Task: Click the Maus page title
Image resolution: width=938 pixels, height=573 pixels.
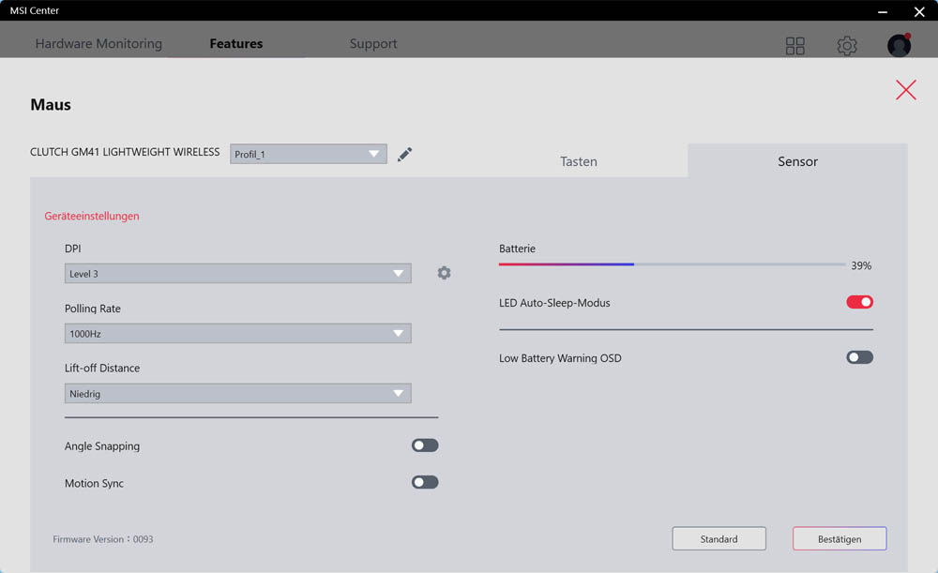Action: 51,105
